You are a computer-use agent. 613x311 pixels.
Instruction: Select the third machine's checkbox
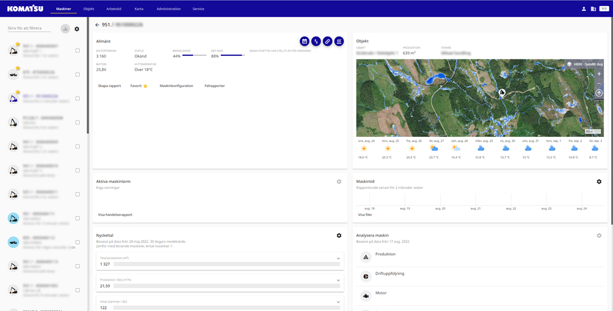[77, 98]
